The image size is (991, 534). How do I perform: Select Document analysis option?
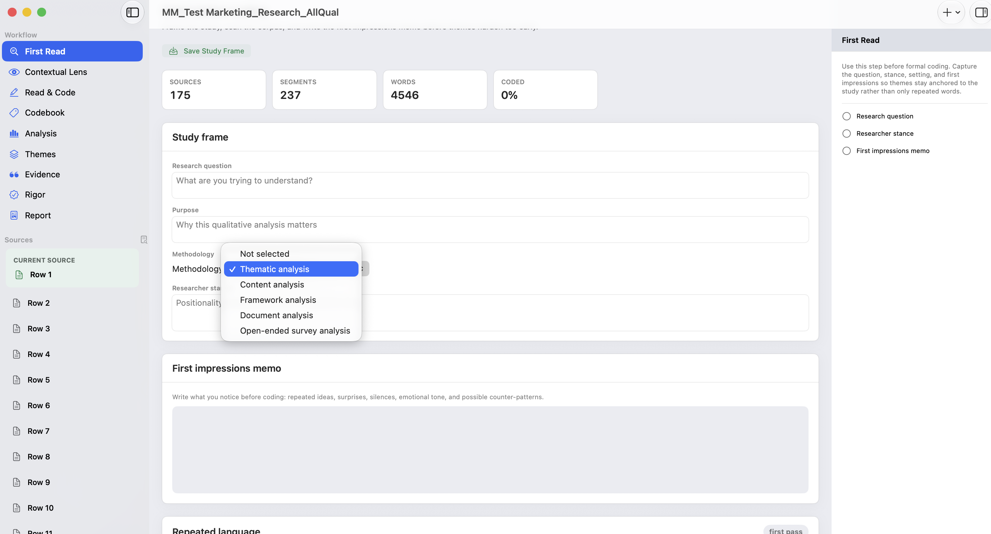tap(291, 315)
